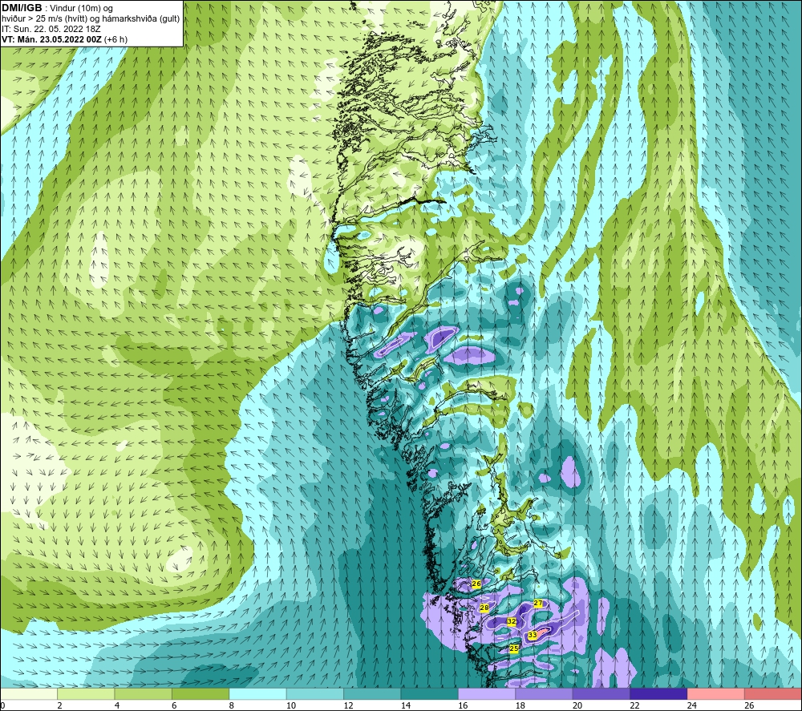Click the 14–16 m/s dark teal swatch
The width and height of the screenshot is (802, 711).
[430, 694]
